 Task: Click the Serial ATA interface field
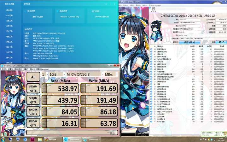tap(190, 26)
